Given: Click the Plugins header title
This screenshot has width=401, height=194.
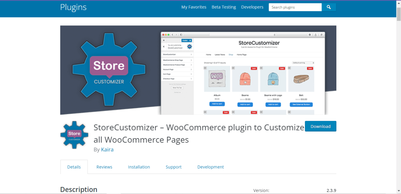Looking at the screenshot, I should tap(73, 7).
